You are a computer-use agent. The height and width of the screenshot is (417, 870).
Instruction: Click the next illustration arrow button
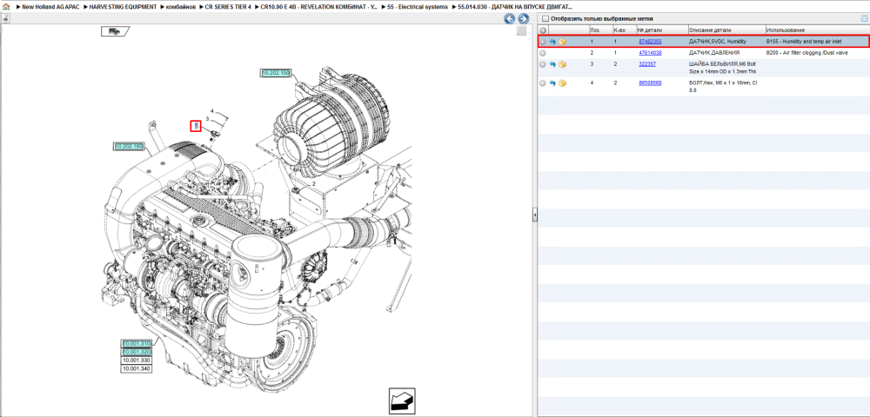(x=523, y=19)
